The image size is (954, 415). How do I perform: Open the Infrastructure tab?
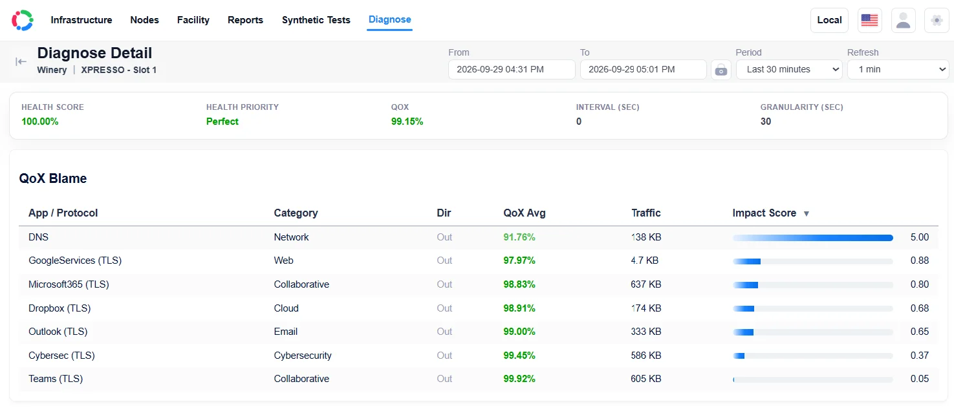click(x=81, y=20)
